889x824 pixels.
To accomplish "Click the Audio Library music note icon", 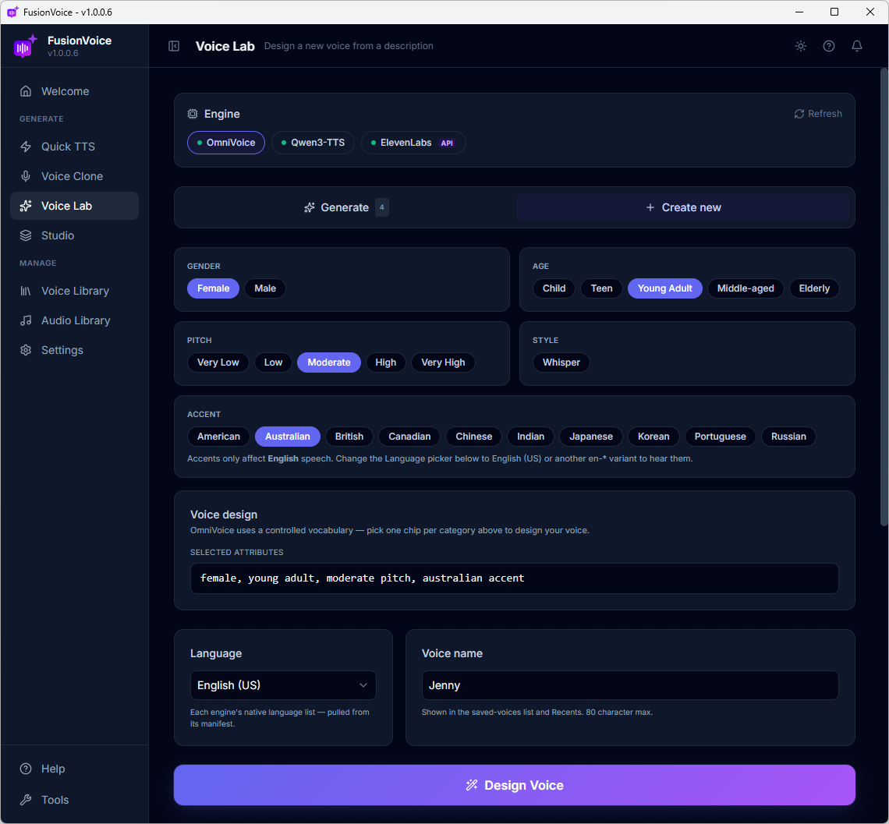I will click(x=26, y=320).
